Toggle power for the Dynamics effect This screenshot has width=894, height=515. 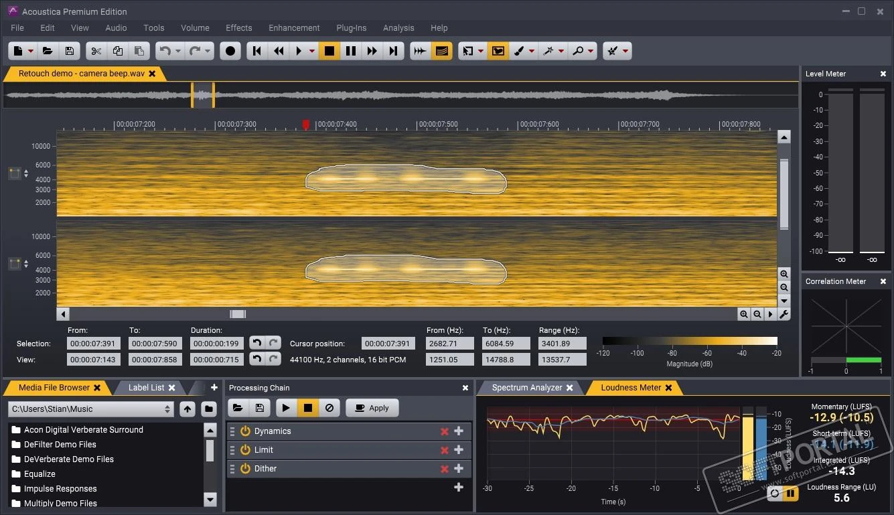pyautogui.click(x=245, y=431)
